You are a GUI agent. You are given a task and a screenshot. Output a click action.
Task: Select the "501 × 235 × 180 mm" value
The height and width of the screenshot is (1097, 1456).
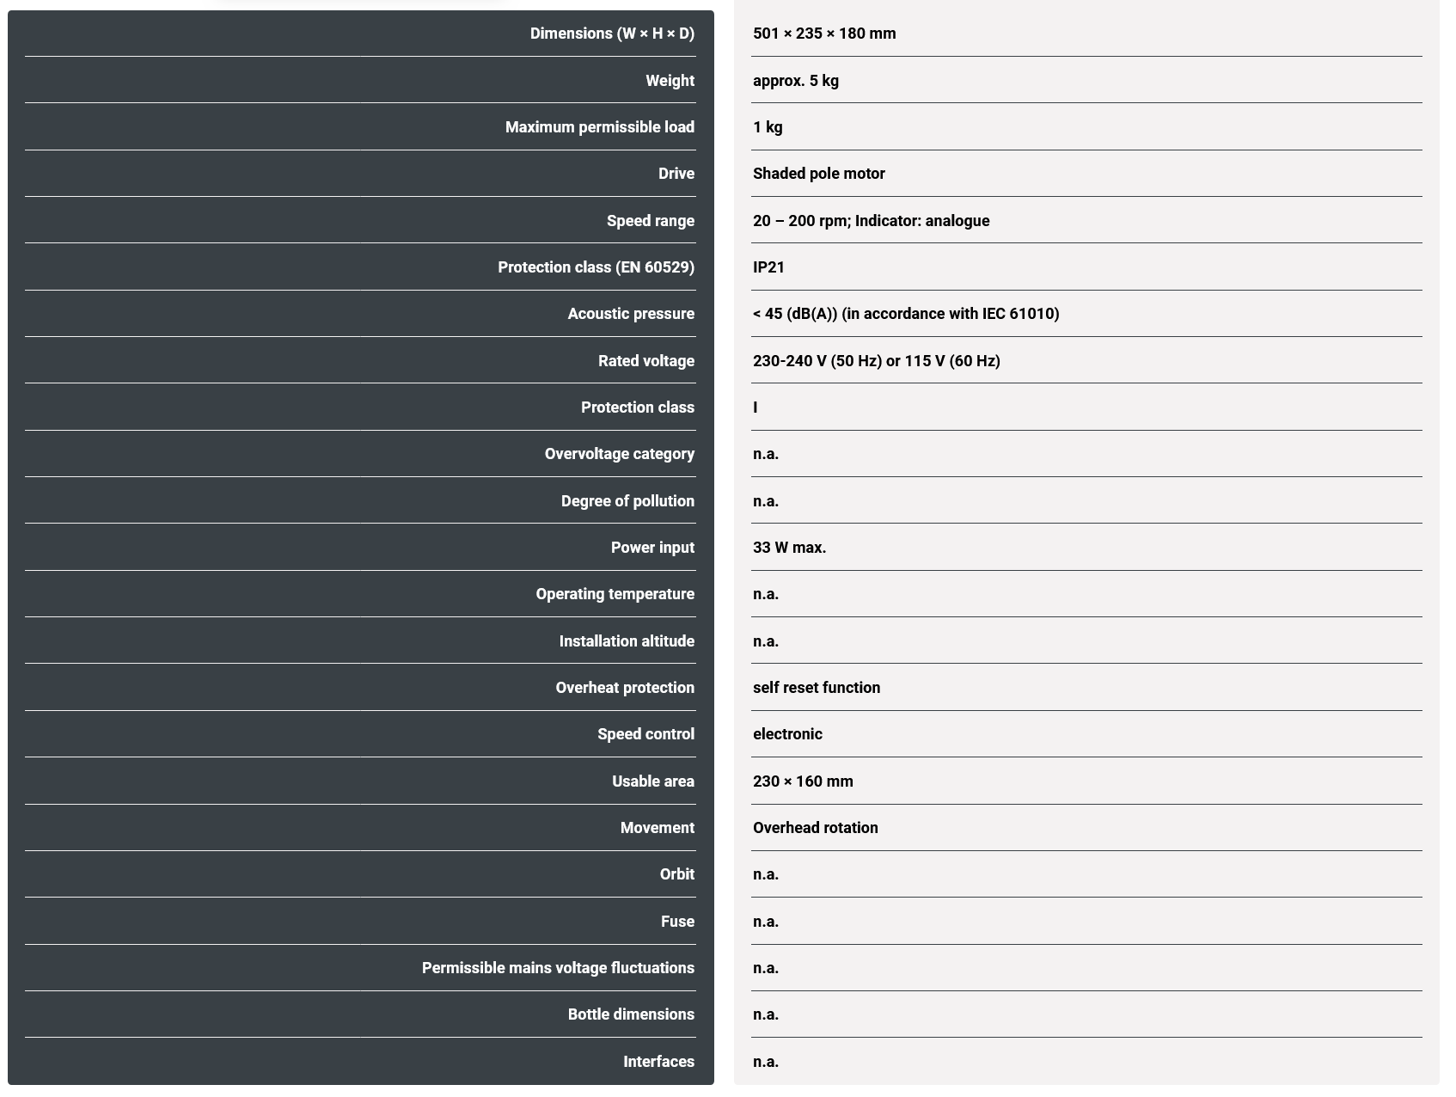pyautogui.click(x=823, y=34)
